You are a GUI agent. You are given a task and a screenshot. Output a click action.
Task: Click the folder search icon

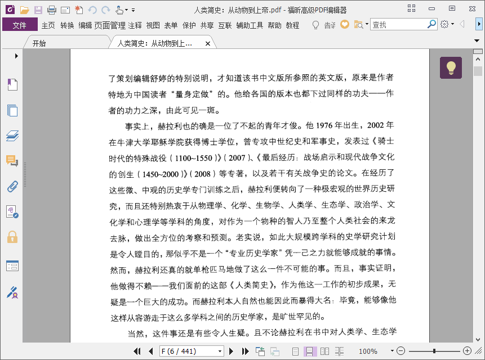coord(358,24)
